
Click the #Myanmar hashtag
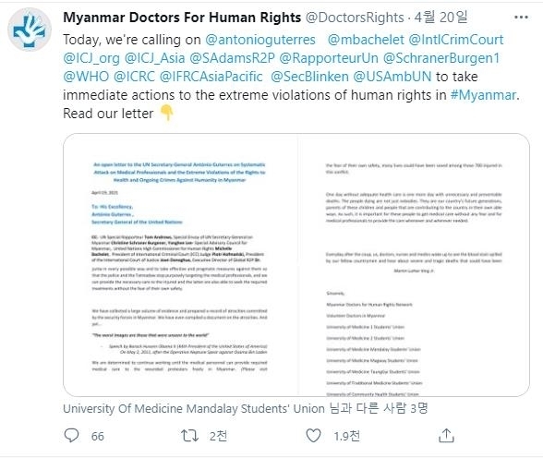[x=483, y=95]
